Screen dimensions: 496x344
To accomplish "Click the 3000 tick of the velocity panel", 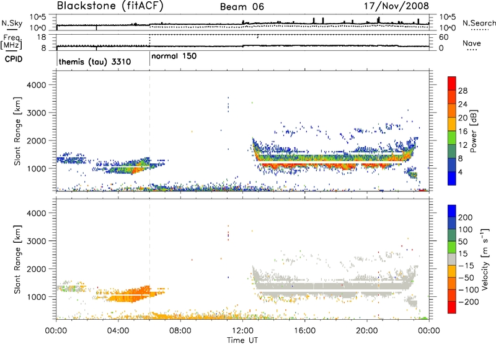I will pyautogui.click(x=36, y=241).
